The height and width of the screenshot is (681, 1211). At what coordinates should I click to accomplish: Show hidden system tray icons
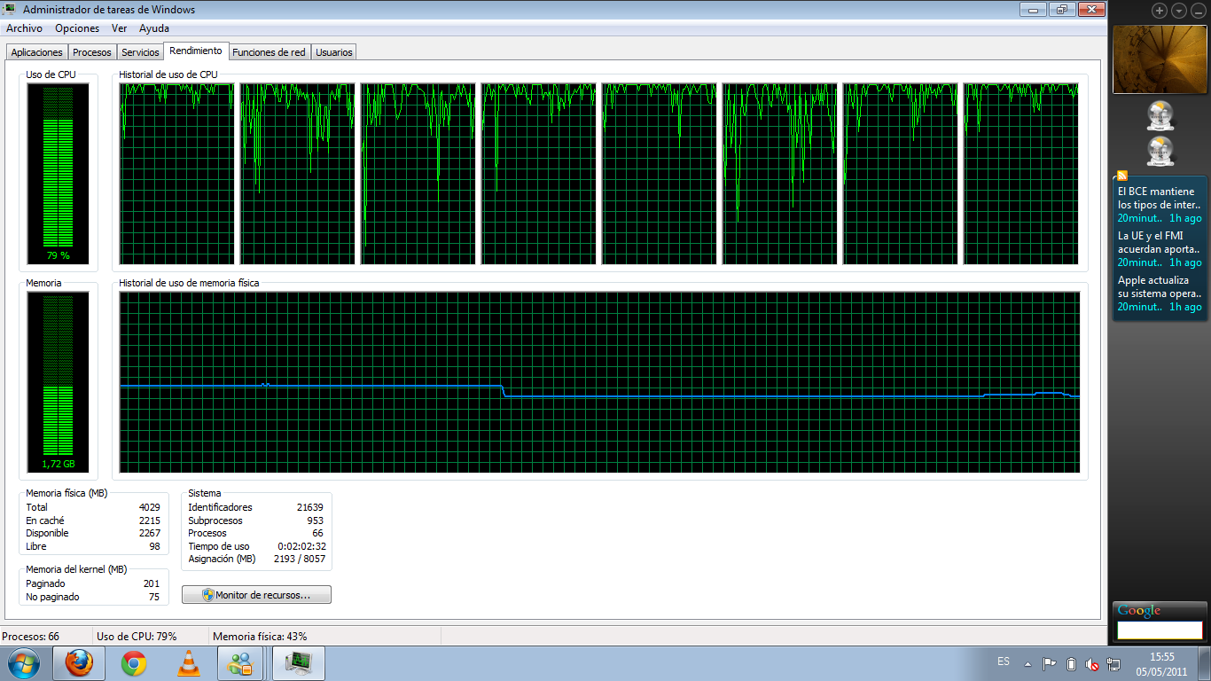pos(1027,663)
